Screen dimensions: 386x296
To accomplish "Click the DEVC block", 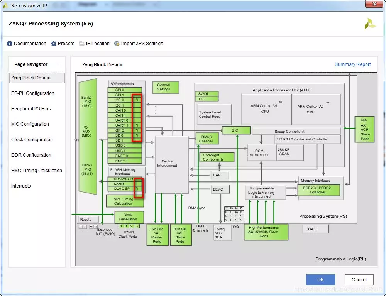I will tap(220, 189).
